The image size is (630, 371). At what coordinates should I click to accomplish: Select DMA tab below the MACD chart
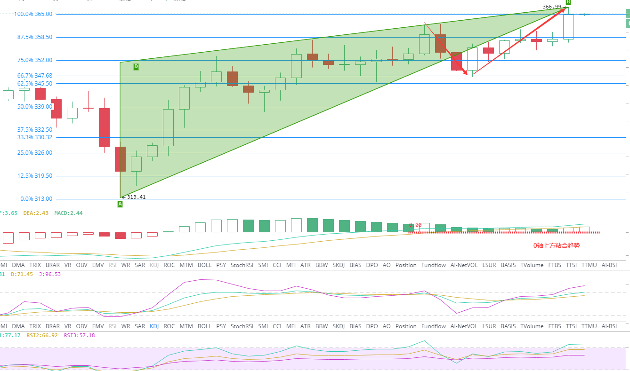point(18,265)
